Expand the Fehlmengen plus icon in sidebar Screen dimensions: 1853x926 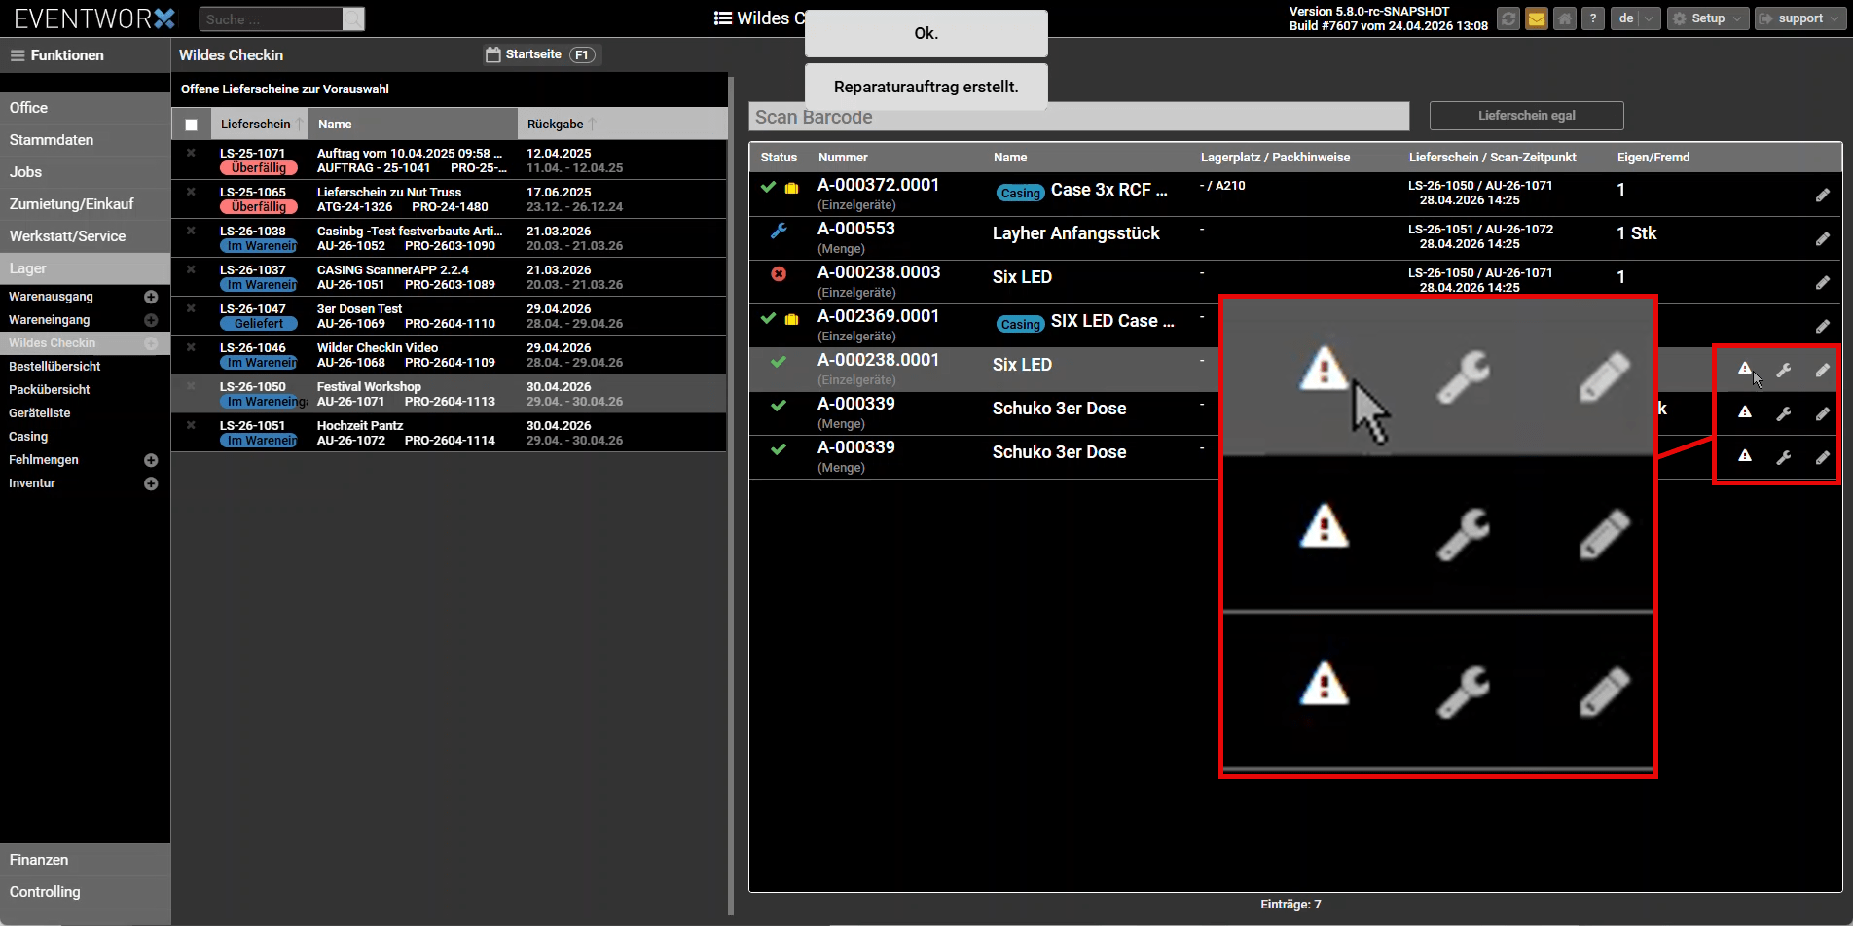(151, 460)
